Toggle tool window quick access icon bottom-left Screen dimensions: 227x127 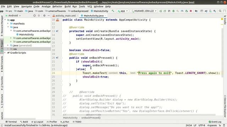(x=2, y=126)
